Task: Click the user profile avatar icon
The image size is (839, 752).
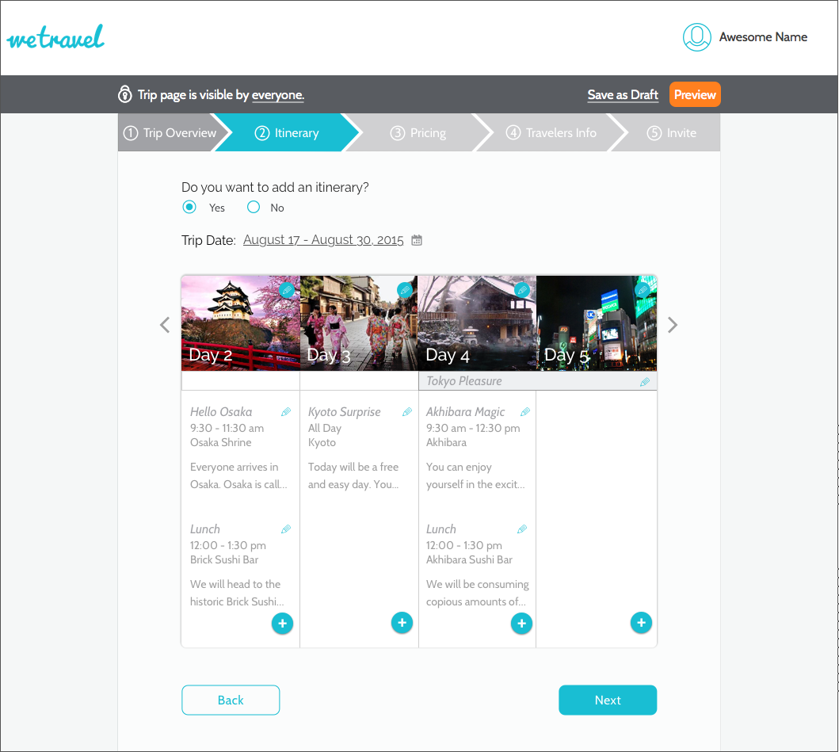Action: (697, 37)
